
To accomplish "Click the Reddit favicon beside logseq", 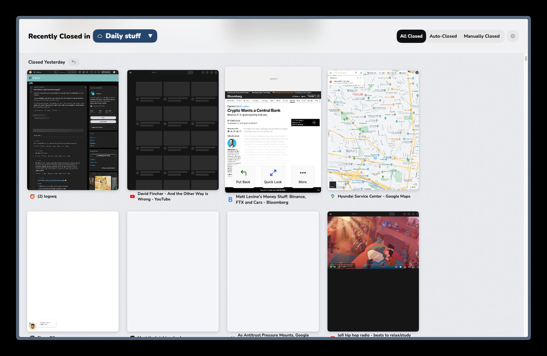I will [32, 196].
